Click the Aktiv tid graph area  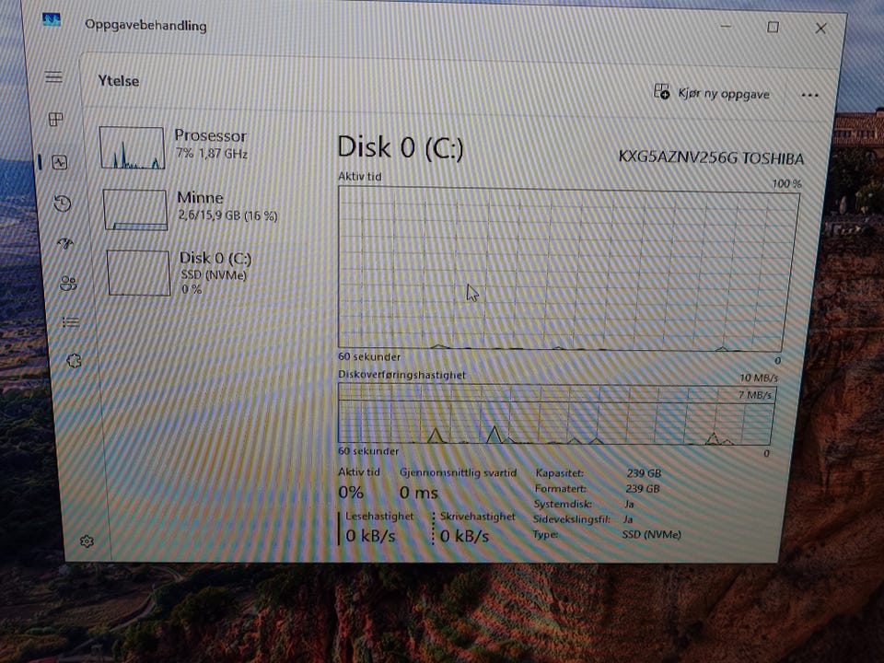click(566, 270)
